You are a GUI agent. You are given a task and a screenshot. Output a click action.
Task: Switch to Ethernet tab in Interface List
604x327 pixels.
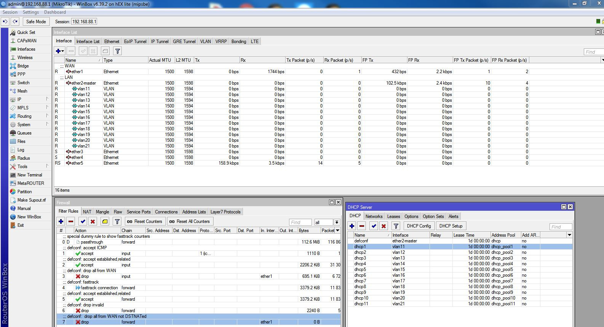tap(112, 42)
